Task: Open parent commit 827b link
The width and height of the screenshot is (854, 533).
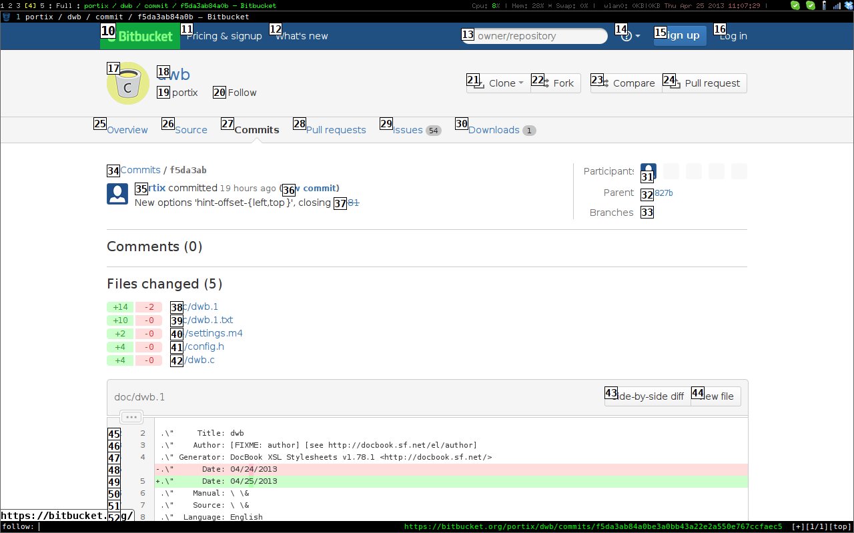Action: (663, 193)
